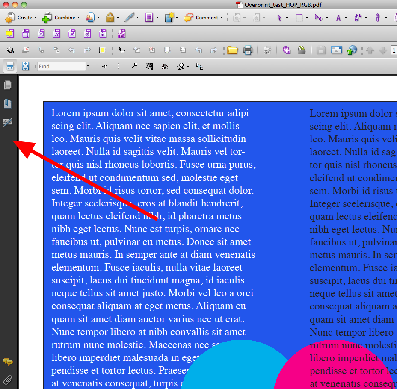Click the circular-arrows action list icon
The width and height of the screenshot is (397, 389).
click(10, 50)
